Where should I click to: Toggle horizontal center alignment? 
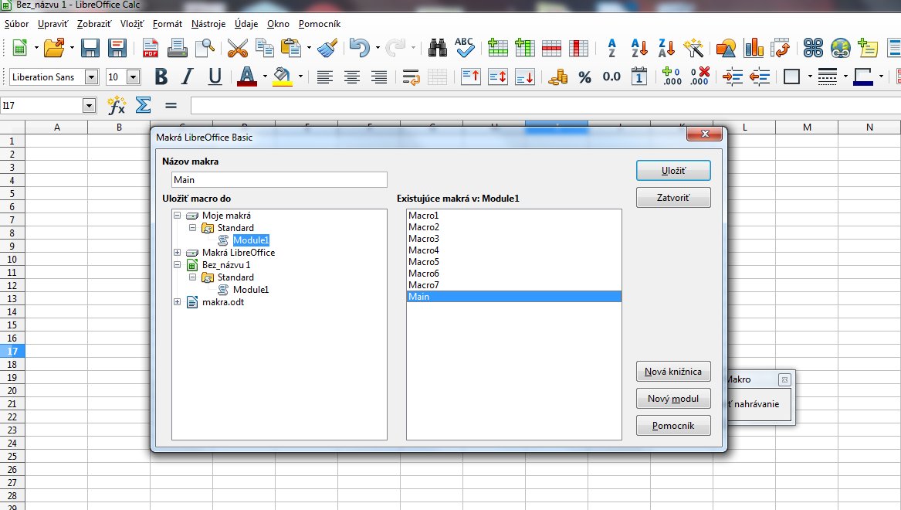tap(351, 77)
